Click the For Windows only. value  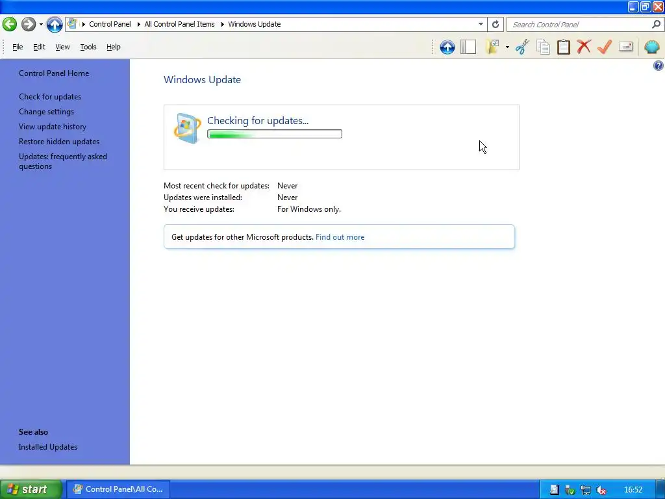[308, 209]
